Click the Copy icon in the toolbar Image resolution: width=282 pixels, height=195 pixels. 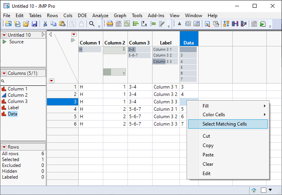click(54, 24)
